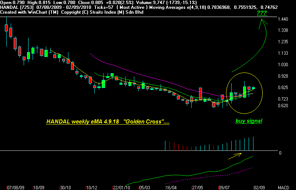Screen dimensions: 296x190
Task: Click the 'Moving Averages e(4,9,18)' text
Action: coord(177,7)
